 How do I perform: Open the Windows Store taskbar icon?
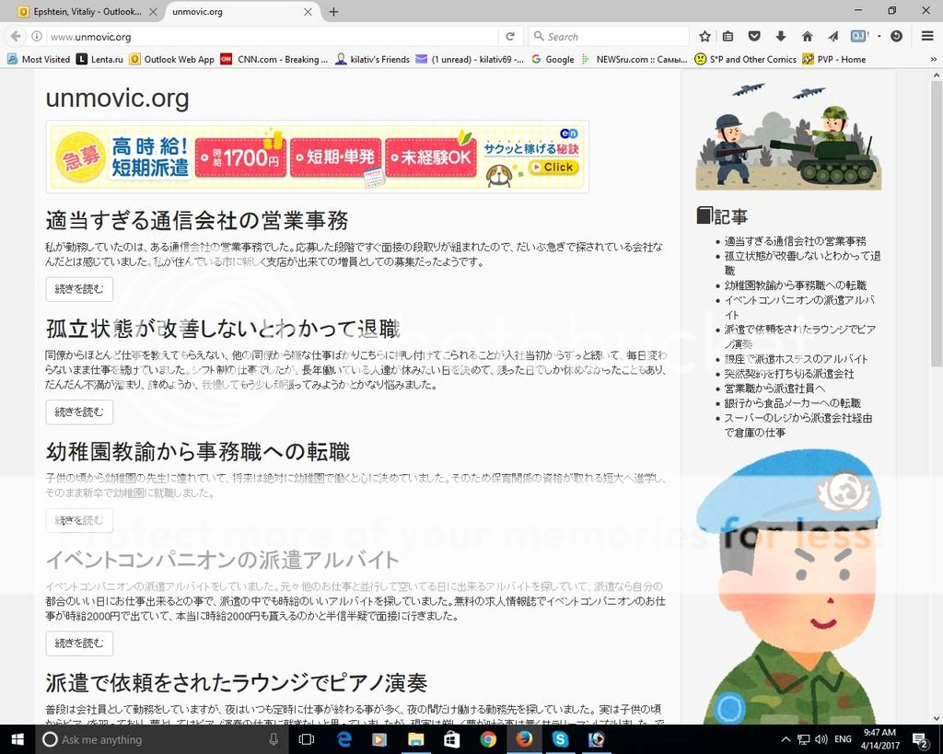point(451,739)
